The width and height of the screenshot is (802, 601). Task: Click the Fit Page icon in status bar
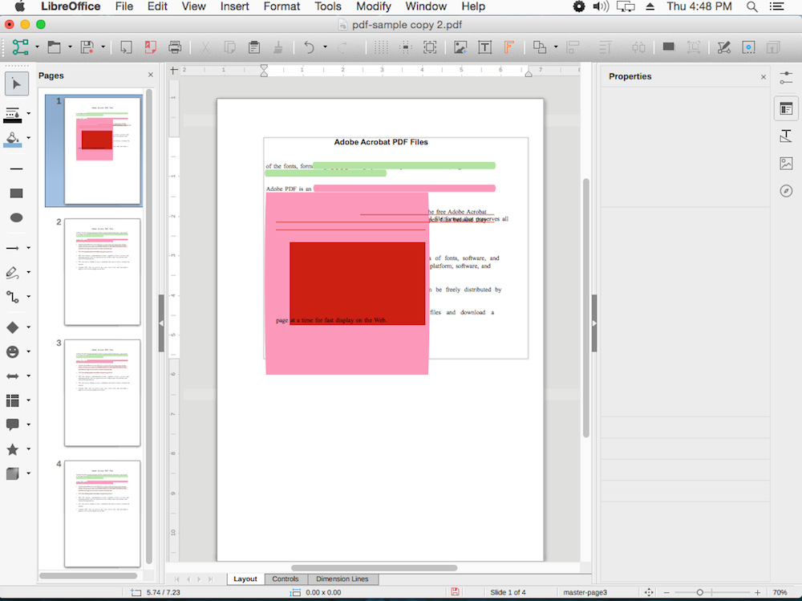(x=649, y=592)
